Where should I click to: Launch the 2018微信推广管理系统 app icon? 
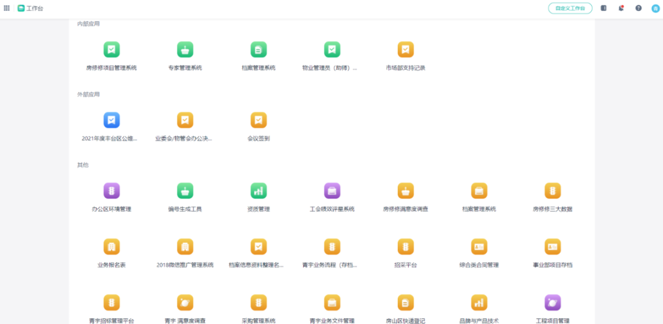click(185, 246)
